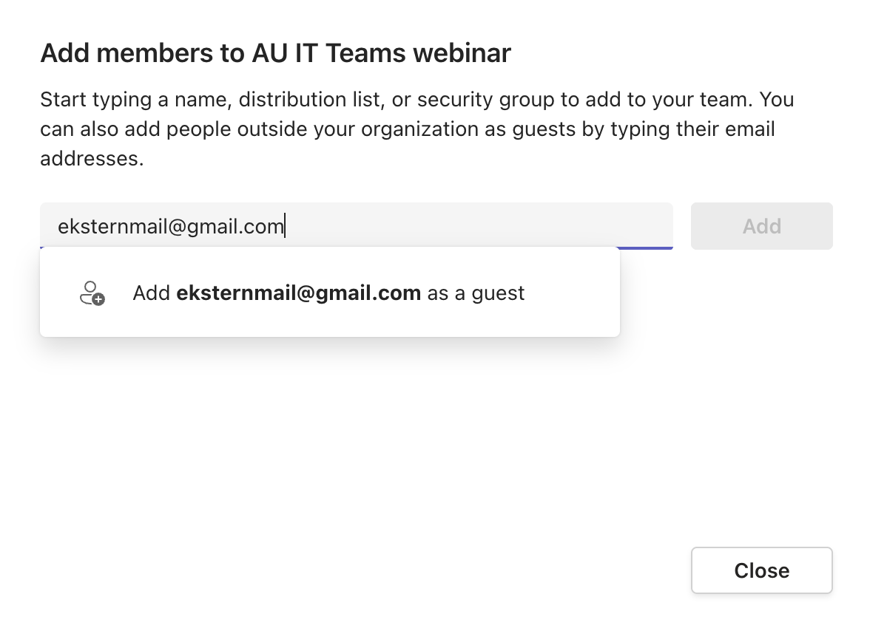Click 'AU IT Teams webinar' in the title
The height and width of the screenshot is (628, 870).
381,53
